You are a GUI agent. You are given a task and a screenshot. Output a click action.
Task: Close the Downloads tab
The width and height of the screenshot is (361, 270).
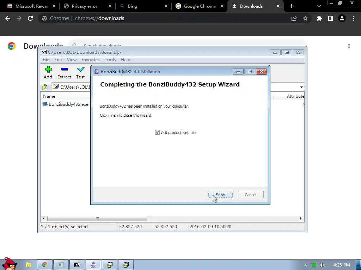pos(278,6)
